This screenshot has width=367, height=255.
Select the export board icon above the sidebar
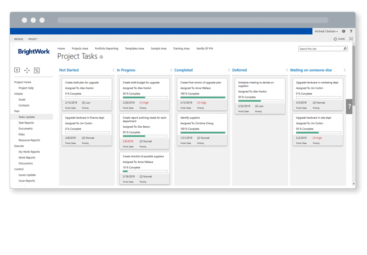17,70
